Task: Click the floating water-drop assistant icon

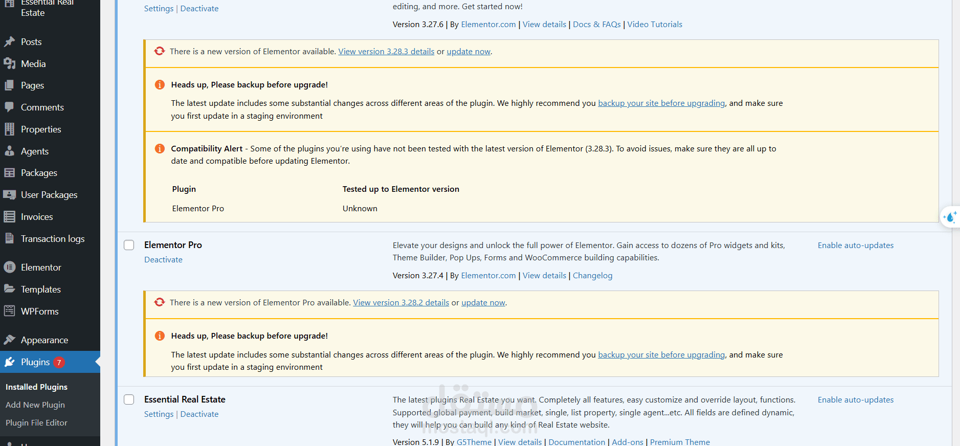Action: [950, 217]
